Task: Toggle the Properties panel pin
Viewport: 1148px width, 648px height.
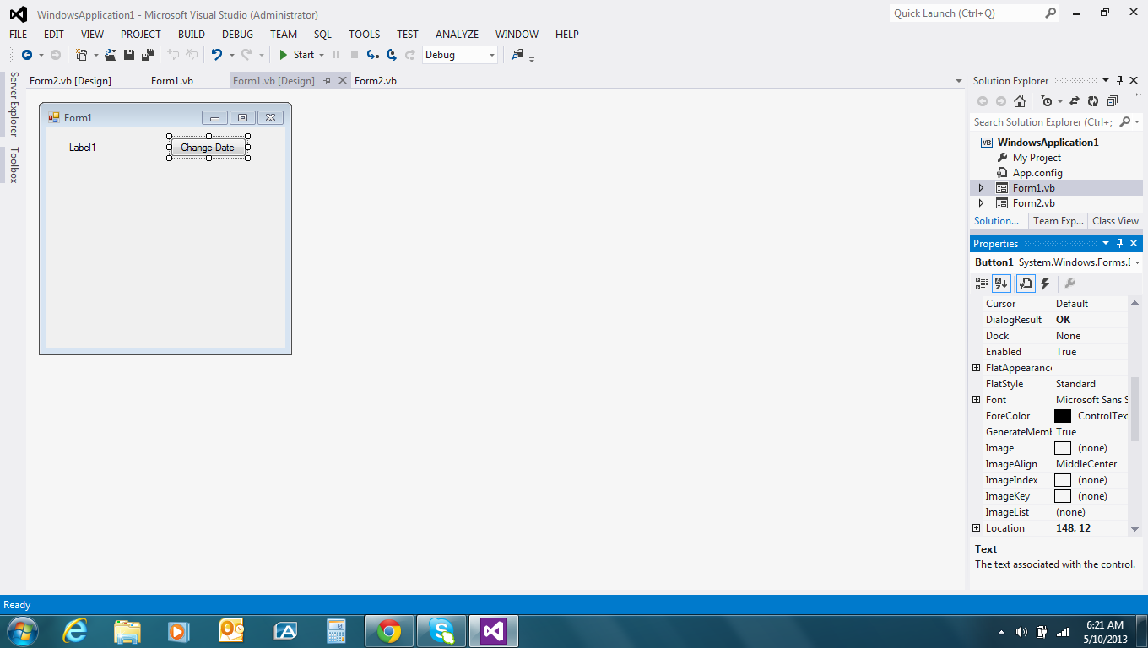Action: (1120, 243)
